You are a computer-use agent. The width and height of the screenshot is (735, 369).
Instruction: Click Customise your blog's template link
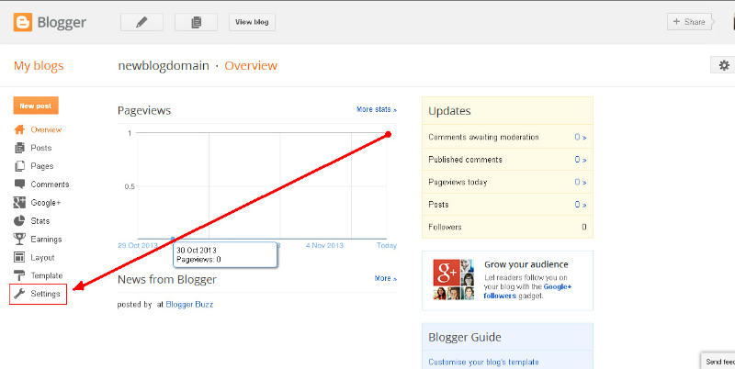pyautogui.click(x=484, y=362)
